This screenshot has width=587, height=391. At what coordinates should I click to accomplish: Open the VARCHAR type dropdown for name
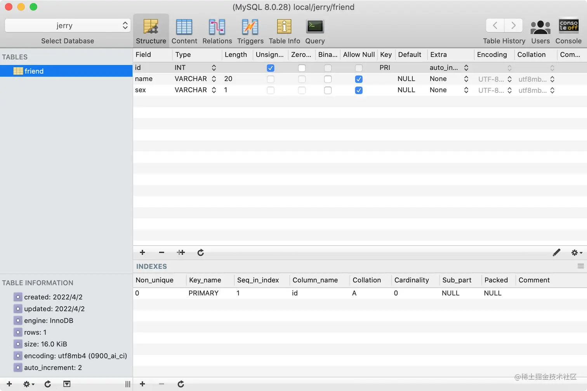pyautogui.click(x=214, y=79)
